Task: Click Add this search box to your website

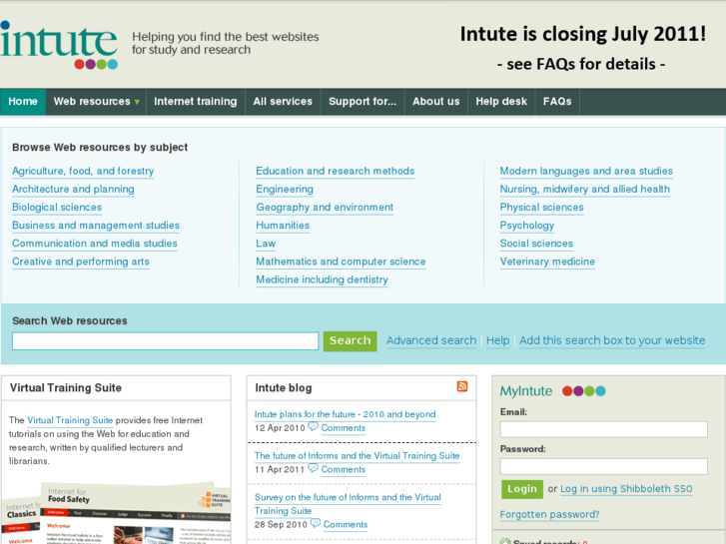Action: click(612, 340)
